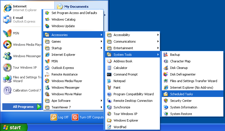Open Disk Defragmenter
The width and height of the screenshot is (225, 131).
193,74
